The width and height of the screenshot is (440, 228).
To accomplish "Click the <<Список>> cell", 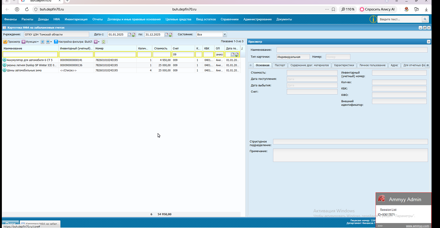I will (x=68, y=70).
